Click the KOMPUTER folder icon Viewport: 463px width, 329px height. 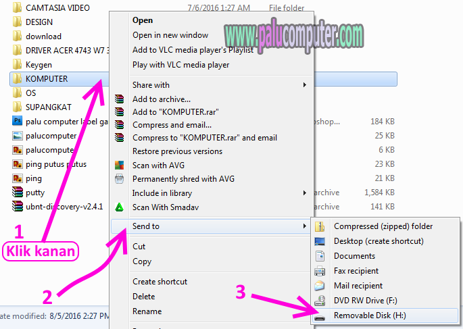coord(17,78)
